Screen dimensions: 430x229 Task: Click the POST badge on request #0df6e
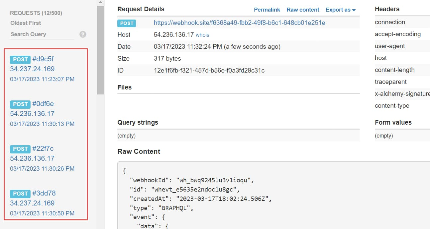click(x=20, y=104)
